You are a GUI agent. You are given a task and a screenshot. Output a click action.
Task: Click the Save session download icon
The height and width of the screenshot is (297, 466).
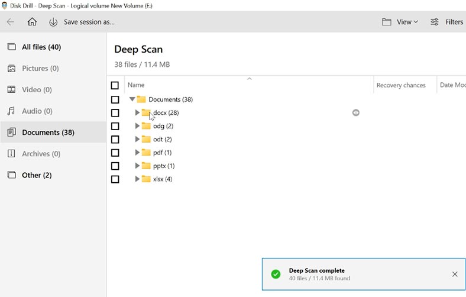[53, 22]
